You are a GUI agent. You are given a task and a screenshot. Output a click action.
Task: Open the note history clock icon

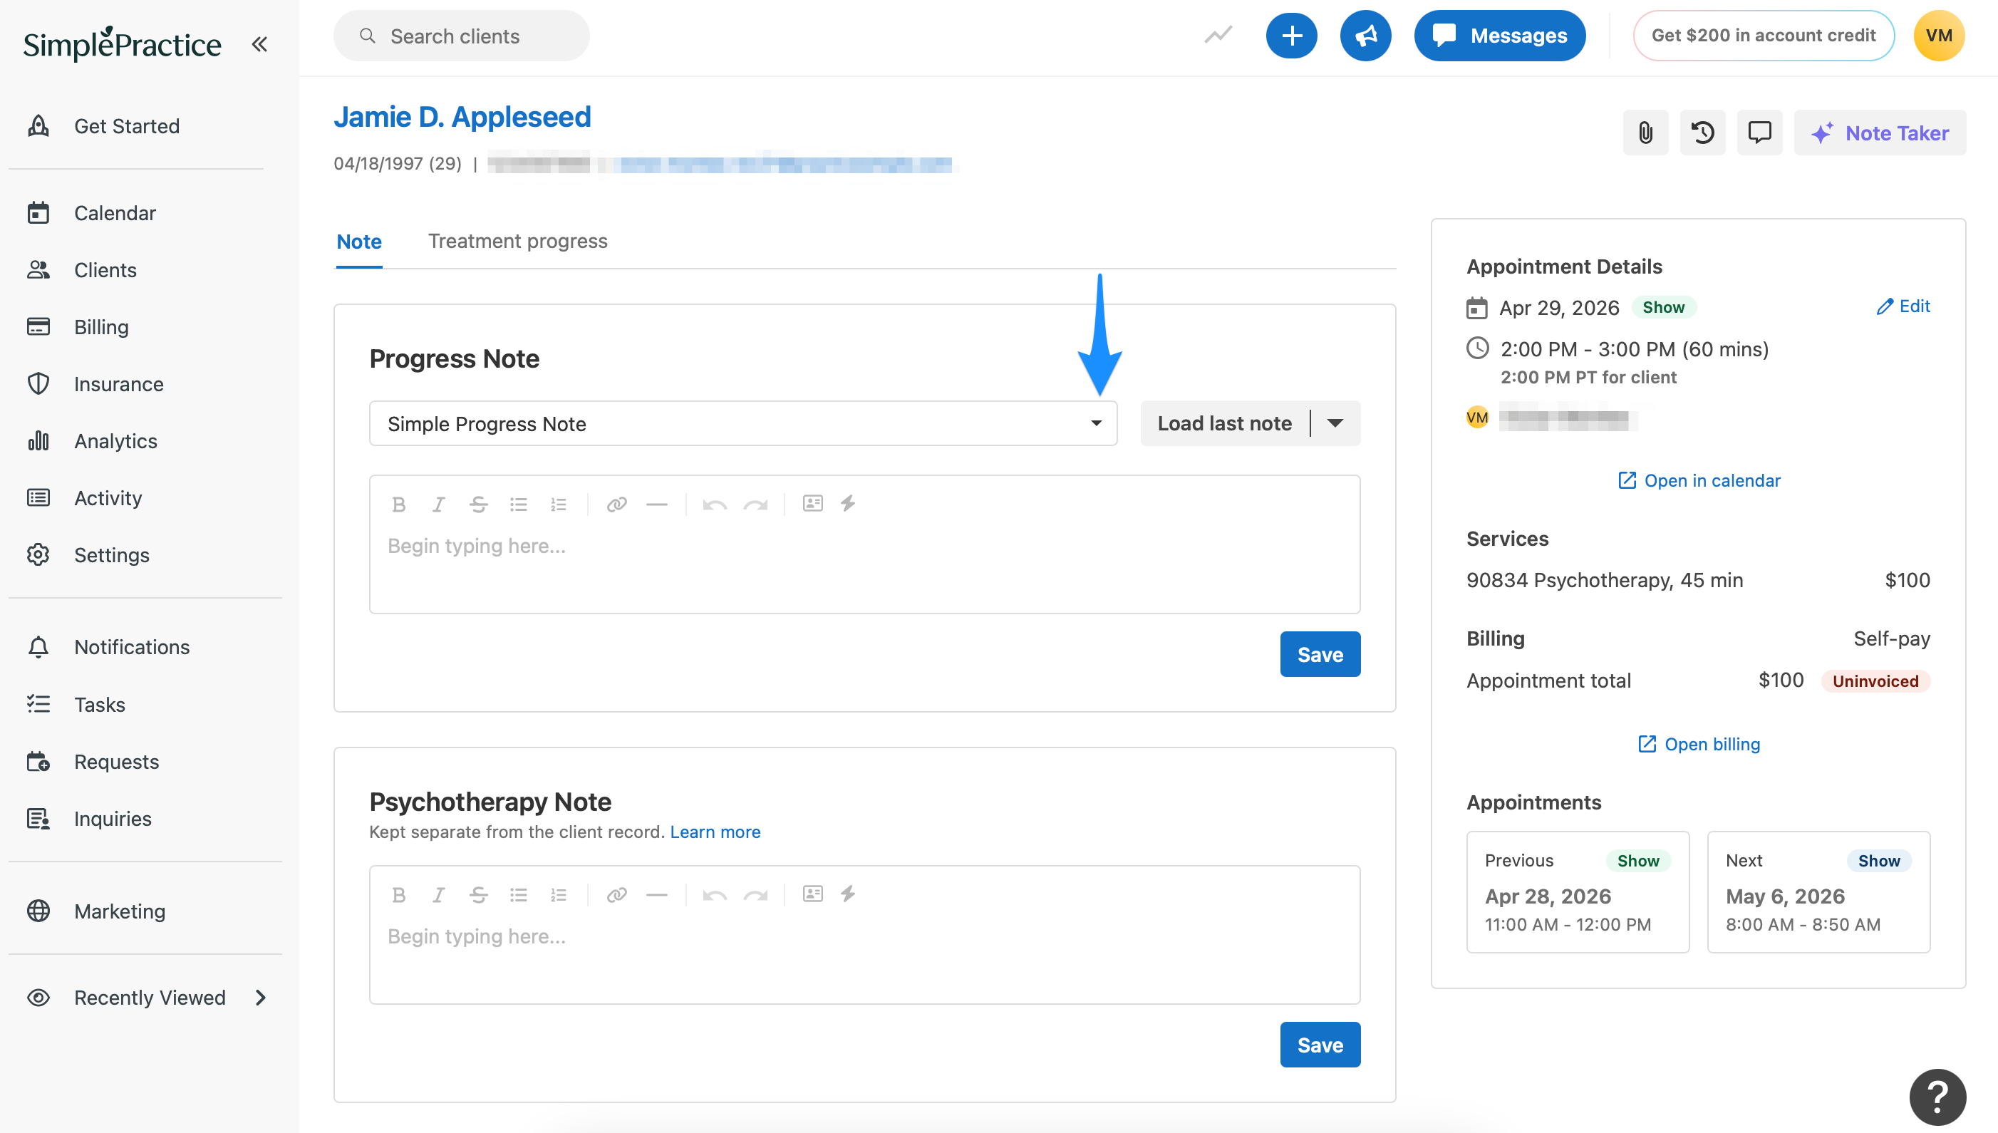1702,133
